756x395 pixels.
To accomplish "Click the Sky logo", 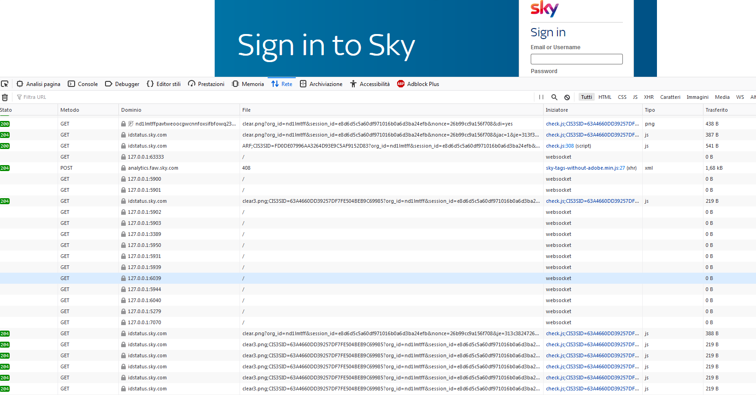I will click(545, 8).
